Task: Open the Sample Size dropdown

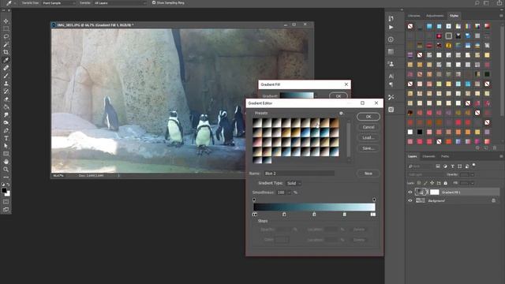Action: click(x=58, y=3)
